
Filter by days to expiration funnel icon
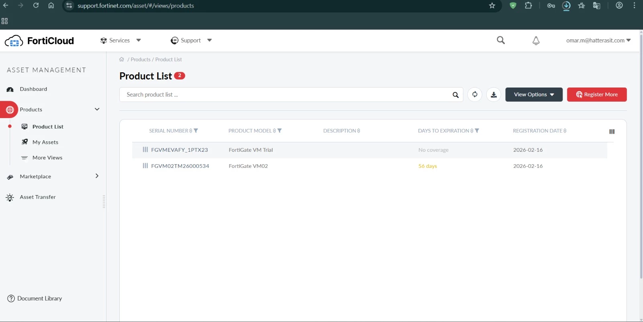click(477, 130)
